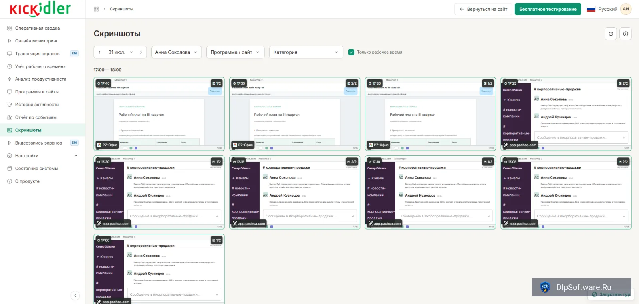Open Трансляция экранов in sidebar
The image size is (639, 304).
[43, 54]
